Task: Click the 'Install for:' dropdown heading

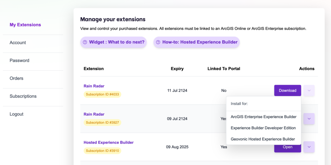Action: click(x=239, y=104)
